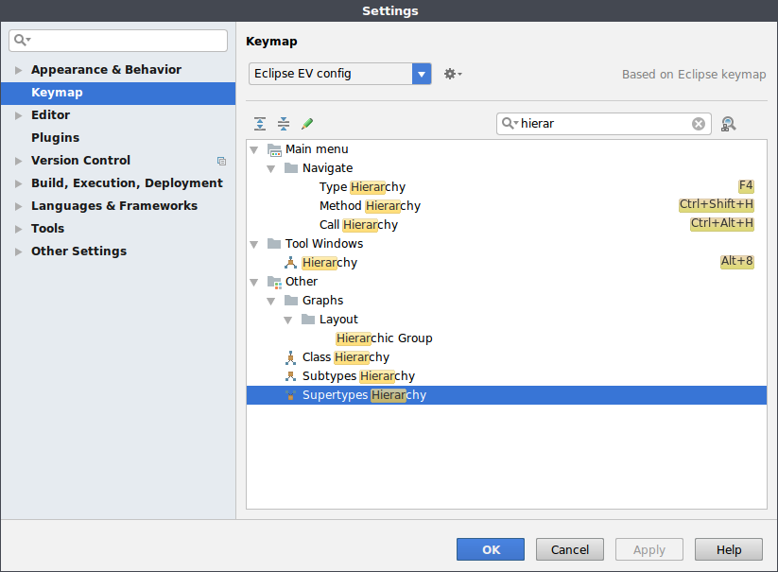Viewport: 778px width, 572px height.
Task: Click the Subtypes Hierarchy action icon
Action: 291,376
